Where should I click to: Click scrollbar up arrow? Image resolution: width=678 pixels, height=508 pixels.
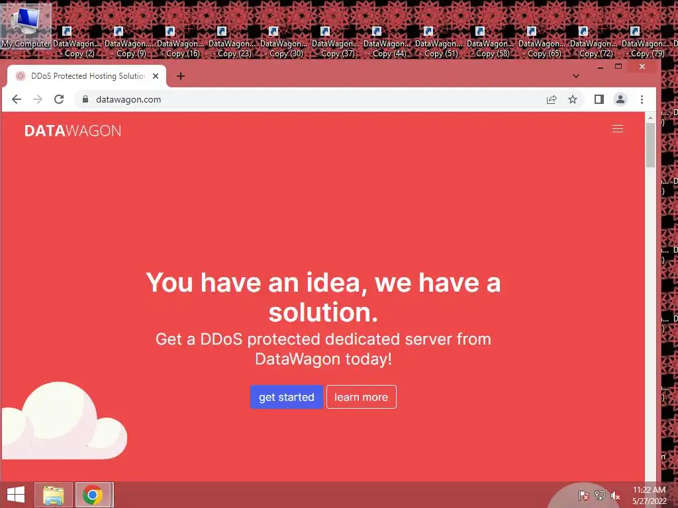click(650, 117)
